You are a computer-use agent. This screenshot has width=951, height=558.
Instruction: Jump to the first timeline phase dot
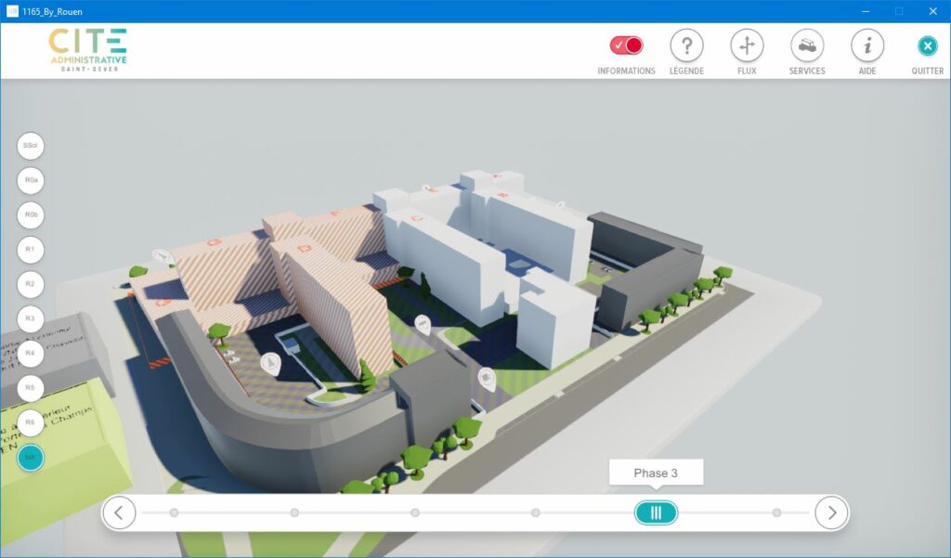174,513
